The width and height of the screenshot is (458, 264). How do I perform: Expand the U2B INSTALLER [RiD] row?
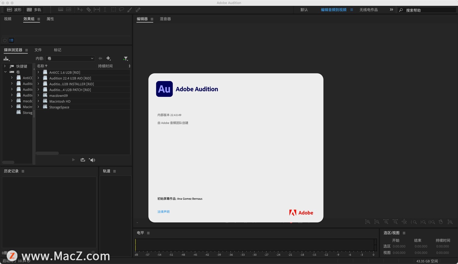(x=38, y=84)
